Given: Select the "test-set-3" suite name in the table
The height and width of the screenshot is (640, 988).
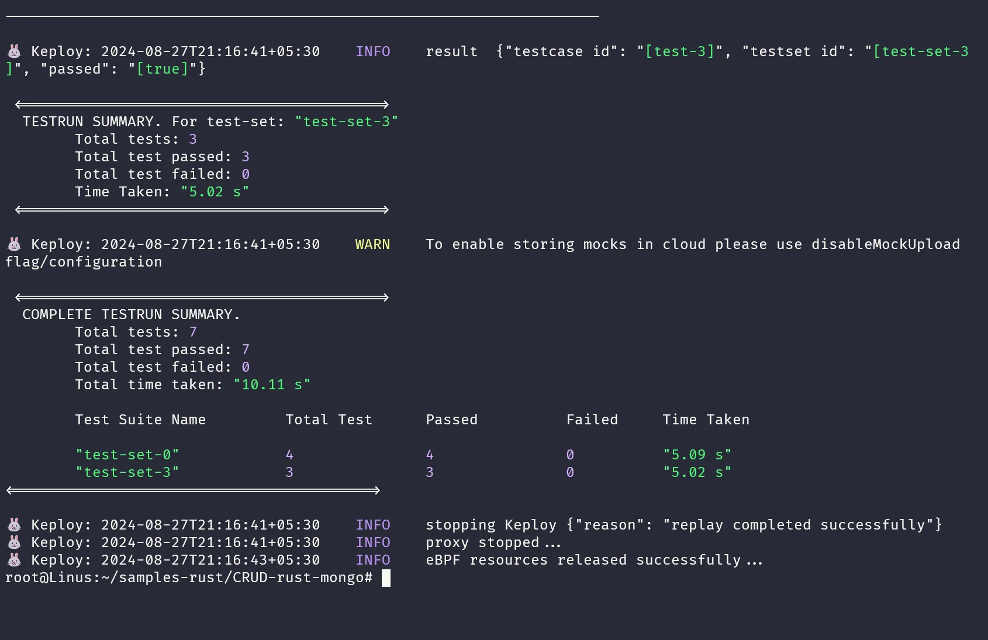Looking at the screenshot, I should (x=127, y=472).
